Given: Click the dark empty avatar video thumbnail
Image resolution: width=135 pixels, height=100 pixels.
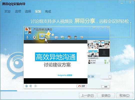Looking at the screenshot, I should (104, 53).
